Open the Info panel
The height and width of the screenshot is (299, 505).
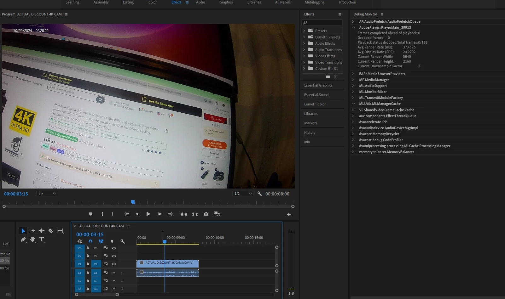pyautogui.click(x=307, y=142)
